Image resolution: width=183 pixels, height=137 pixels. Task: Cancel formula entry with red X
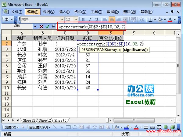pyautogui.click(x=41, y=27)
